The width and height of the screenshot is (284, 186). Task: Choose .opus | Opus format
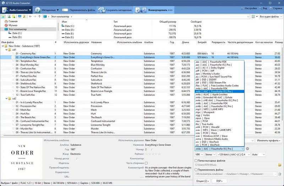click(x=219, y=118)
